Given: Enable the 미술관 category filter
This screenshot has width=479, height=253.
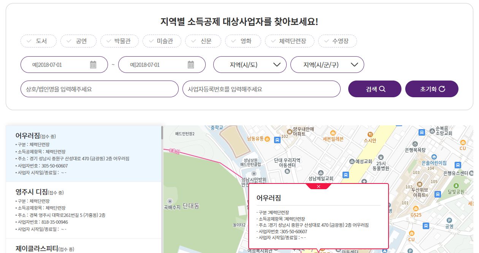Looking at the screenshot, I should click(x=162, y=41).
